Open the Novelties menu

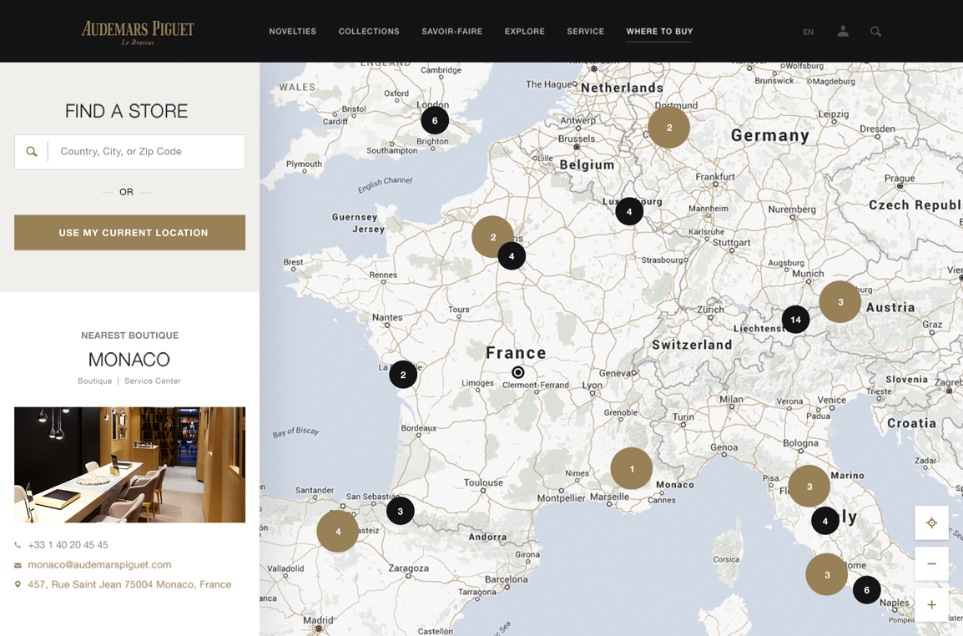(292, 32)
